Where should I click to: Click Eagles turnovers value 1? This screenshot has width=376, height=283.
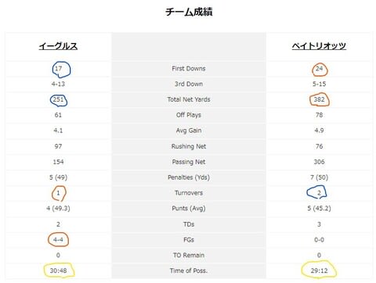point(58,193)
